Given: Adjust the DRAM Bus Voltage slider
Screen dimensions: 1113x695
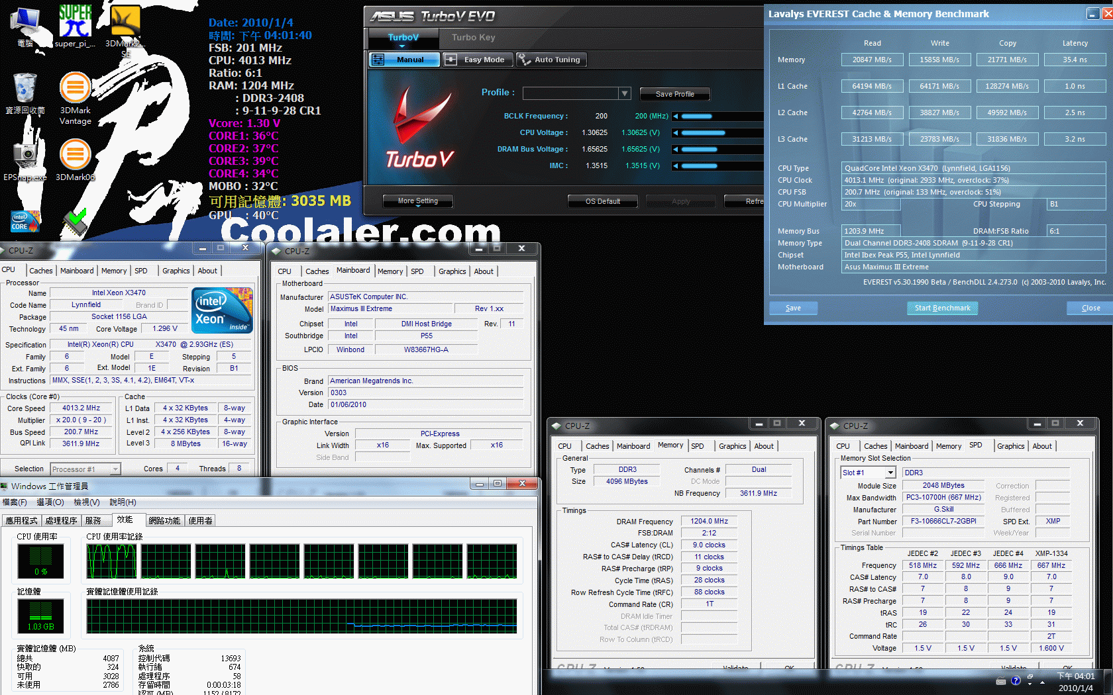Looking at the screenshot, I should click(x=722, y=150).
